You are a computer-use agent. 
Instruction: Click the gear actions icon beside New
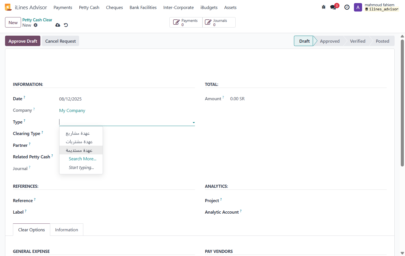[x=36, y=25]
